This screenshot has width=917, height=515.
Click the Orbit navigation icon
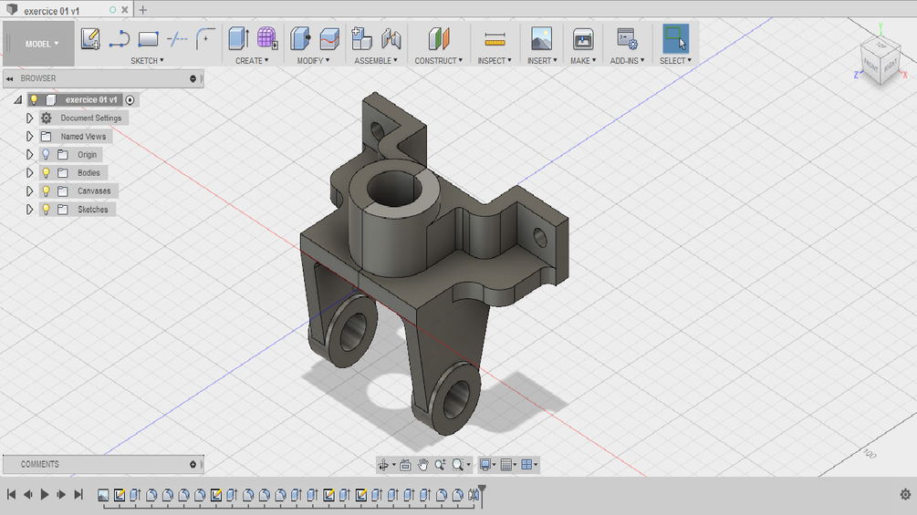383,465
